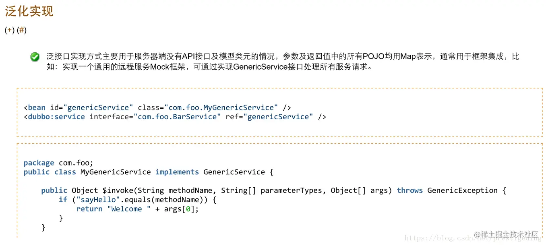Viewport: 546px width, 246px height.
Task: Click the "Welcome " string literal
Action: [x=129, y=209]
